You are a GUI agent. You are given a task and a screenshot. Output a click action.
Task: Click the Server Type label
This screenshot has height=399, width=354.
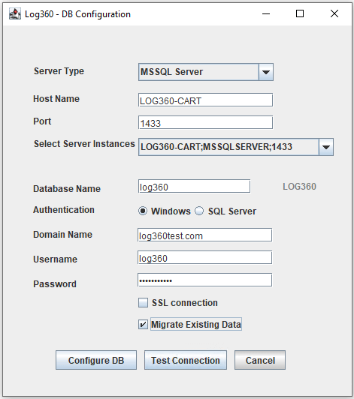[59, 71]
